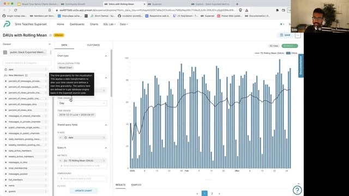Open the browser extensions puzzle icon
Screen dimensions: 349x196
point(277,10)
